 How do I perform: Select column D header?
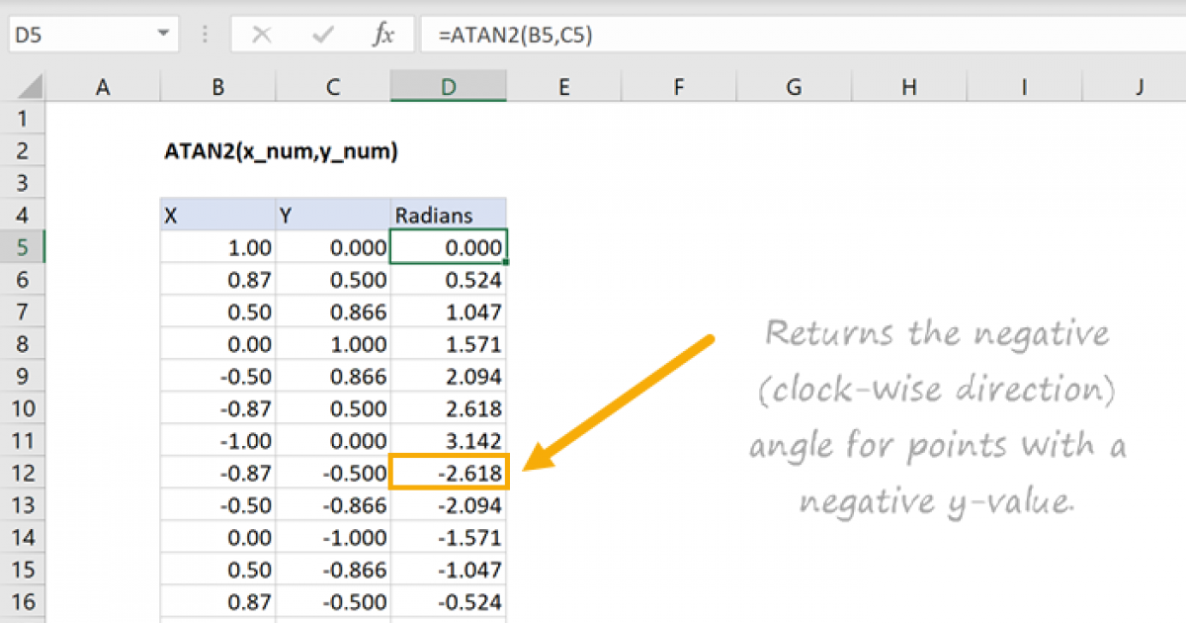click(x=449, y=87)
